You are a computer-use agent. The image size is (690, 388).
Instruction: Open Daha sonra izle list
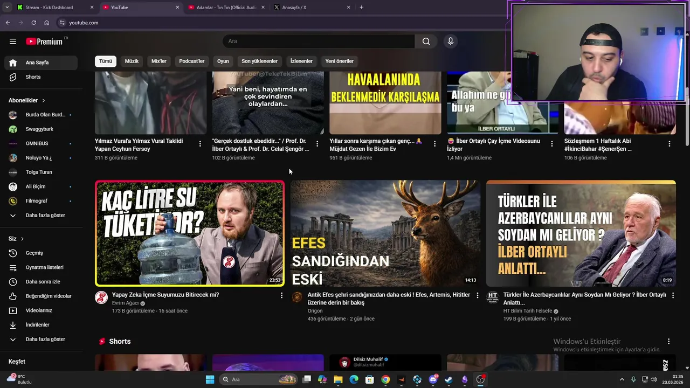[x=41, y=282]
